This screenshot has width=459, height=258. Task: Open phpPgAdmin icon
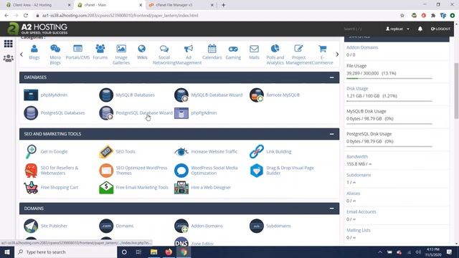click(181, 113)
